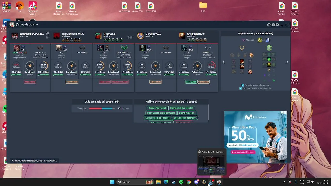The image size is (331, 186).
Task: Select Underkalel#LAS champion avatar
Action: point(182,36)
